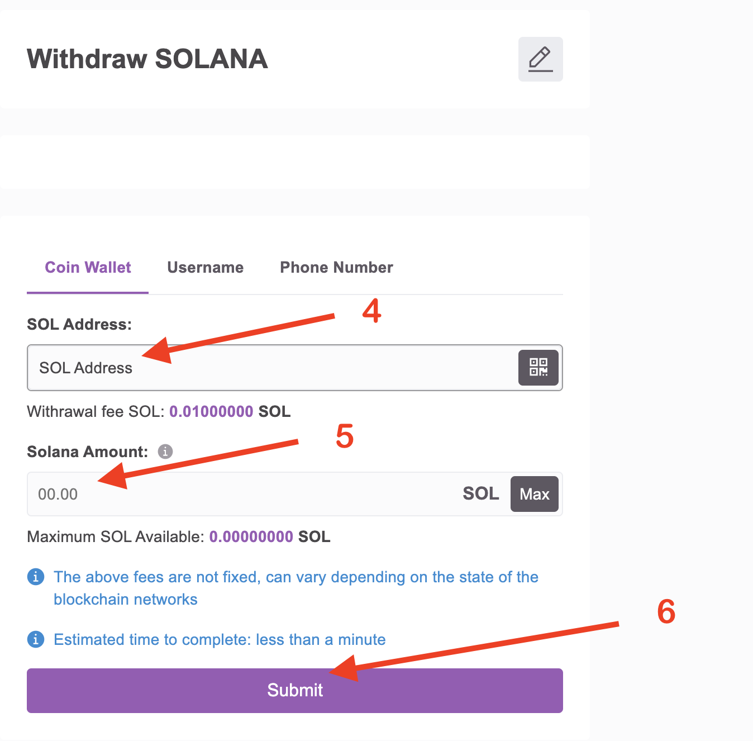Click the info icon beside the estimated time message
The image size is (753, 741).
pos(35,639)
